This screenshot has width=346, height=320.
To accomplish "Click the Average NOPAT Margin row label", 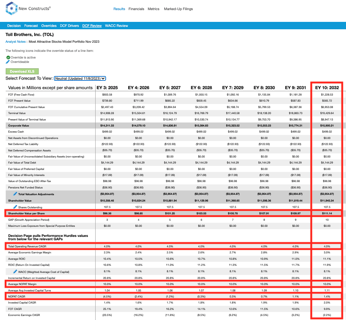I will point(22,284).
